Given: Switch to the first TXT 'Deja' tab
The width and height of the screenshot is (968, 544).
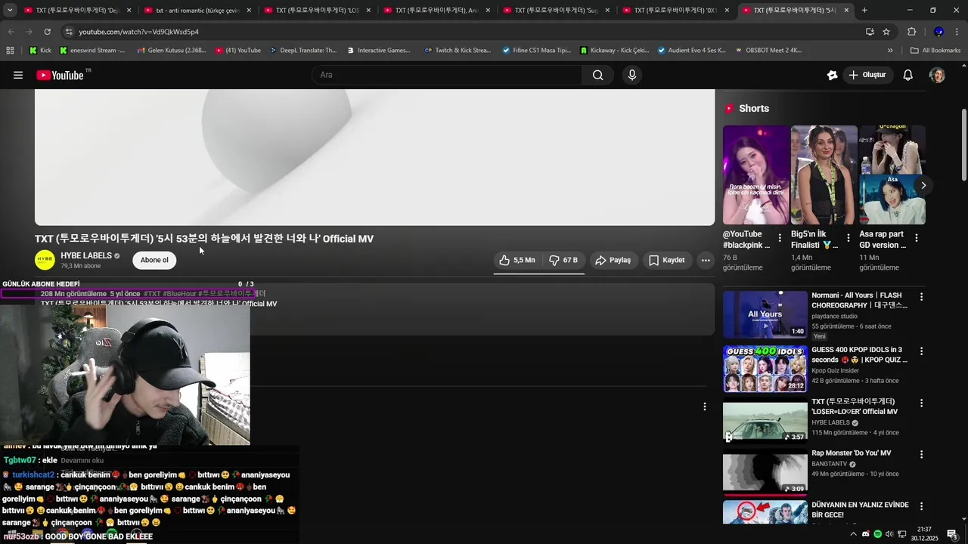Looking at the screenshot, I should [77, 11].
